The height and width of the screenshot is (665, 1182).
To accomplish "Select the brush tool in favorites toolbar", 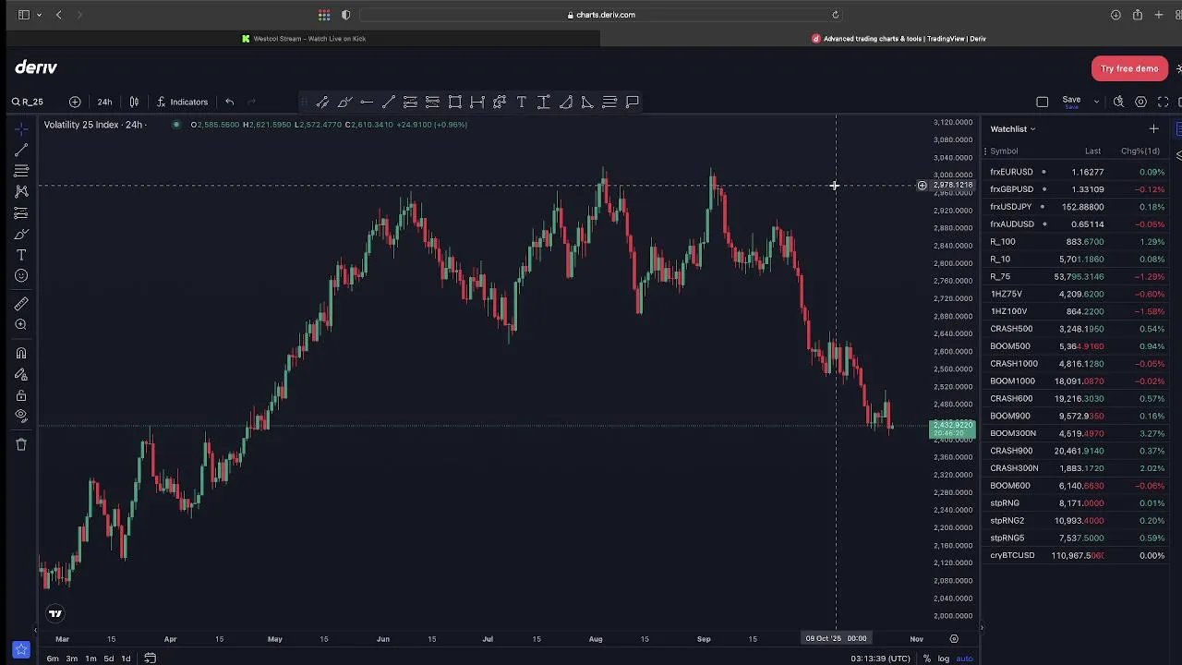I will click(344, 102).
